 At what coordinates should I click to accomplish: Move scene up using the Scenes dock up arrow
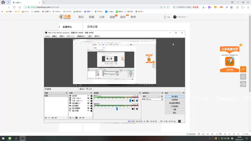(53, 118)
